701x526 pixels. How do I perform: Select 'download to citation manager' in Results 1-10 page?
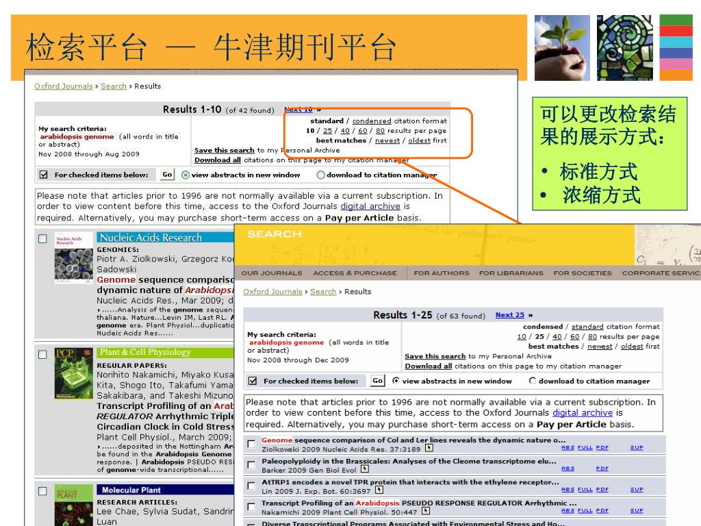tap(320, 175)
